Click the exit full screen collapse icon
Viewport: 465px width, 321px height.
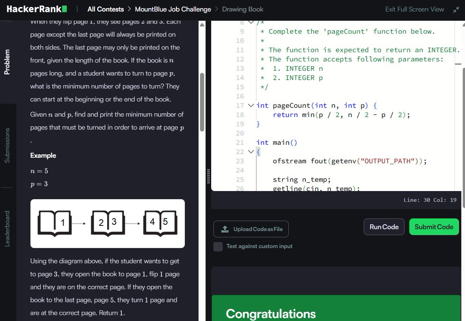point(456,9)
